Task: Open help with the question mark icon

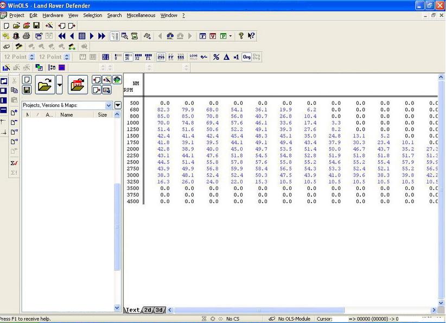Action: click(241, 36)
